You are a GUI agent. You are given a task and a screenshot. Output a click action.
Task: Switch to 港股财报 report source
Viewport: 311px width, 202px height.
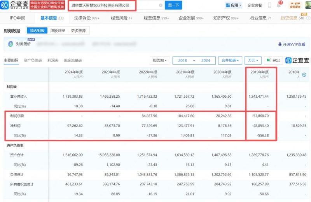point(58,30)
